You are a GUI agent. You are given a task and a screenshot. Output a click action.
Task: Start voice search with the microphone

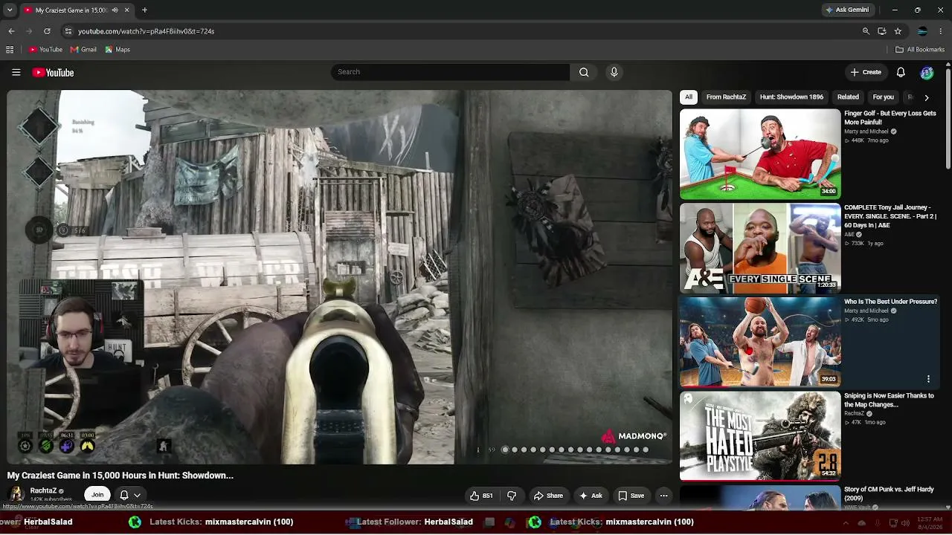click(x=614, y=72)
